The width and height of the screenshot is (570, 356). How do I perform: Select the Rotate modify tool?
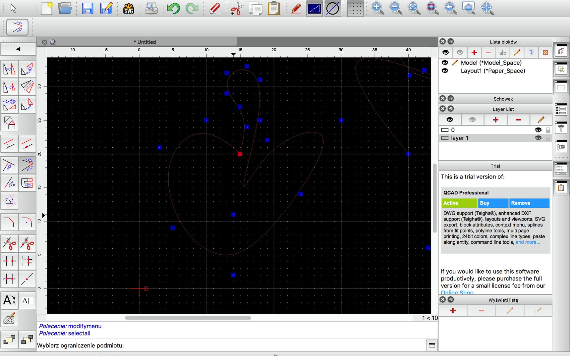click(x=27, y=69)
